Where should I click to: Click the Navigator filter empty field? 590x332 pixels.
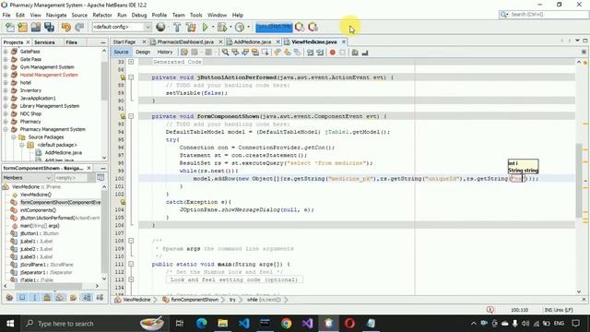(x=72, y=178)
